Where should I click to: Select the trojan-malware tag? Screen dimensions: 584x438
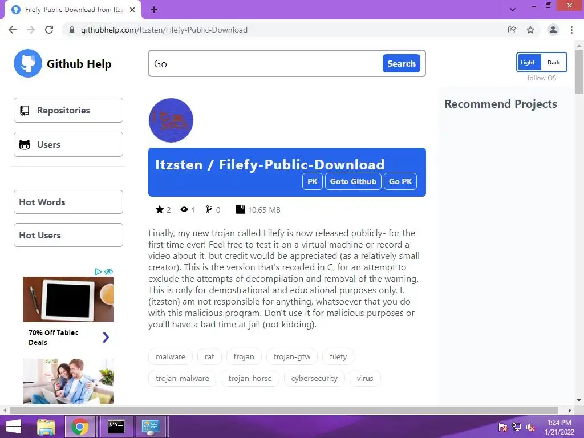pos(182,378)
